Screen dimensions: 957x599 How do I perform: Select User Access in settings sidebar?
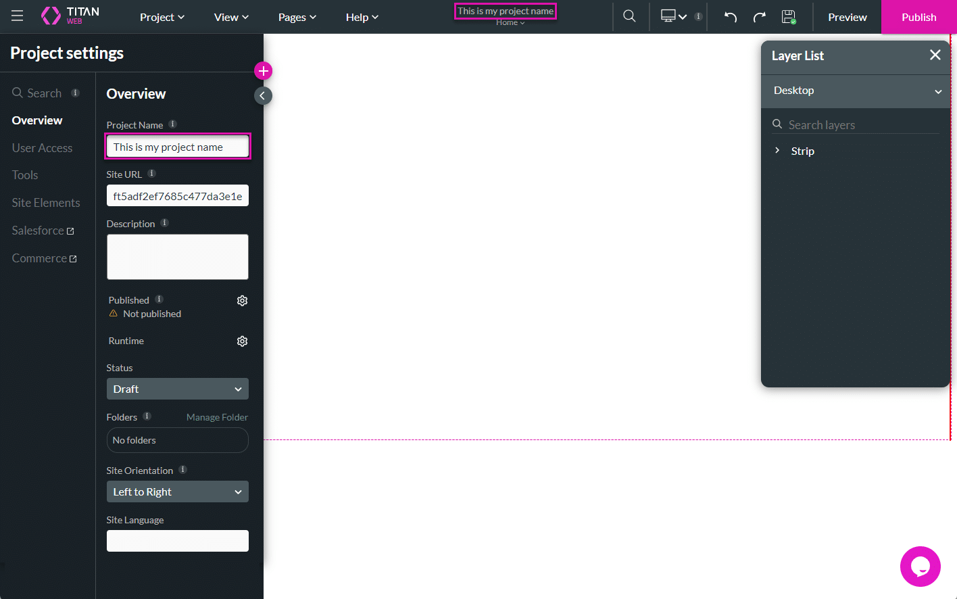point(42,148)
